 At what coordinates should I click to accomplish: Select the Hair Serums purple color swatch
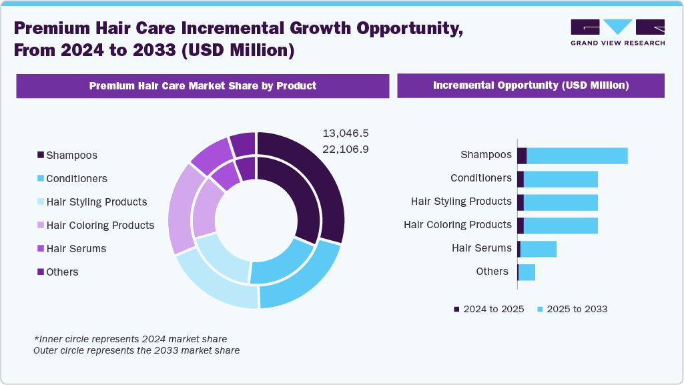[x=39, y=248]
